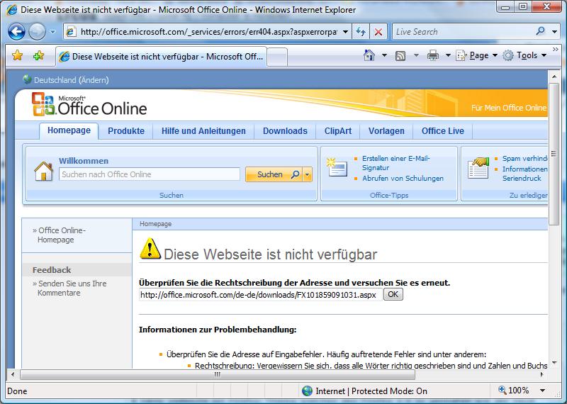This screenshot has width=567, height=404.
Task: Click the Refresh page icon
Action: click(361, 32)
